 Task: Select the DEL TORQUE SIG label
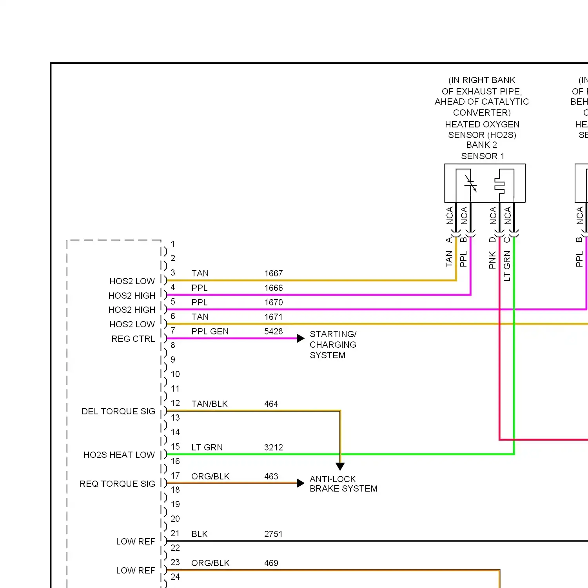118,411
